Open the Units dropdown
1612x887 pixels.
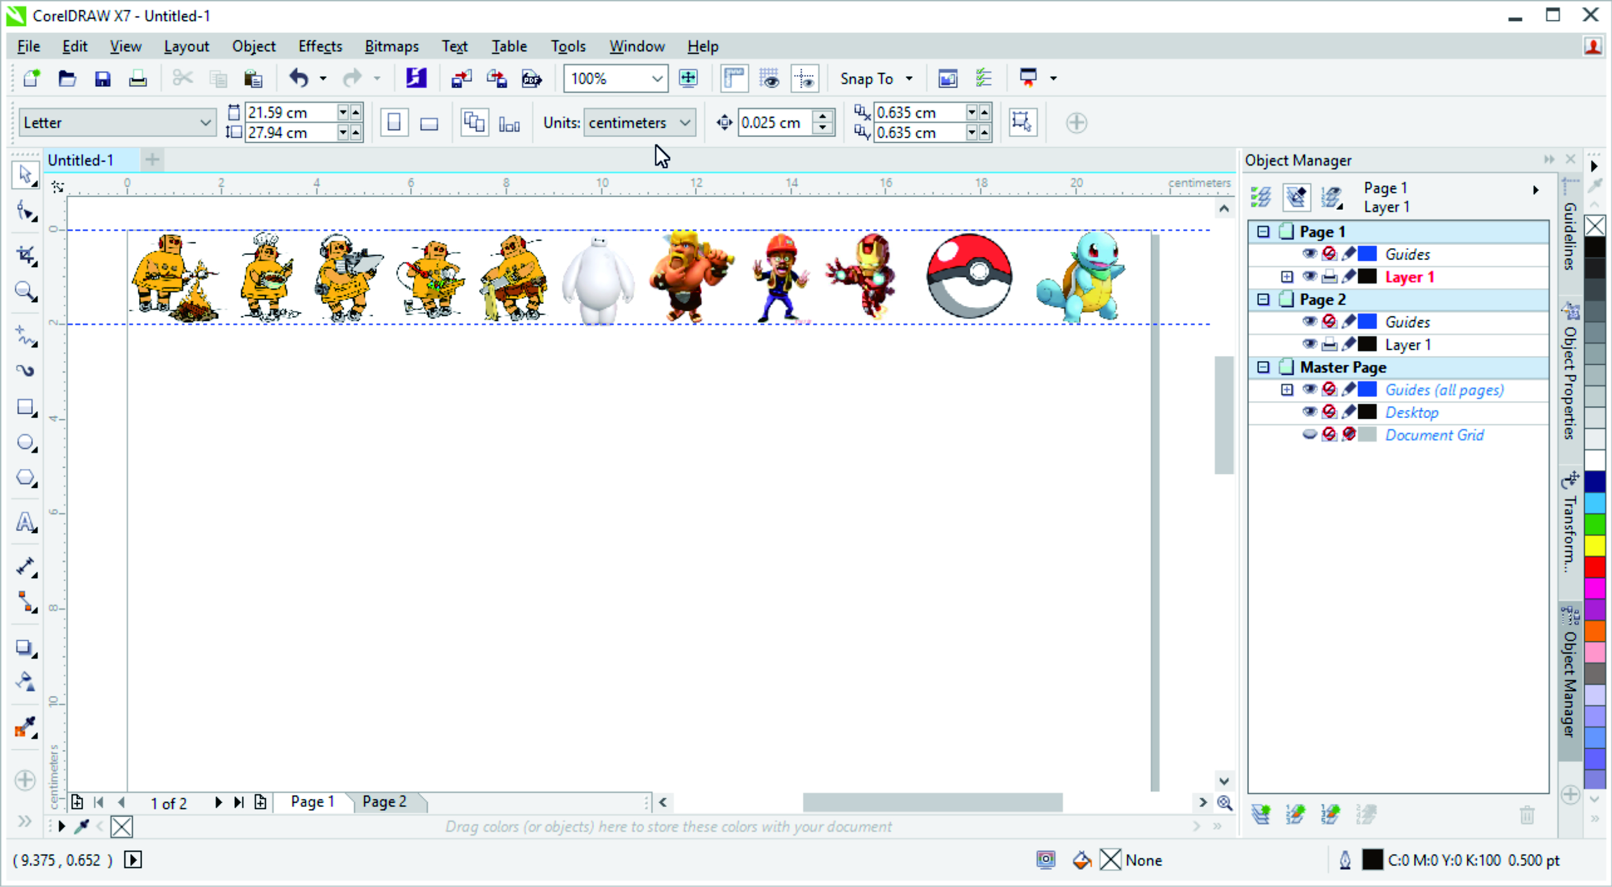click(685, 122)
